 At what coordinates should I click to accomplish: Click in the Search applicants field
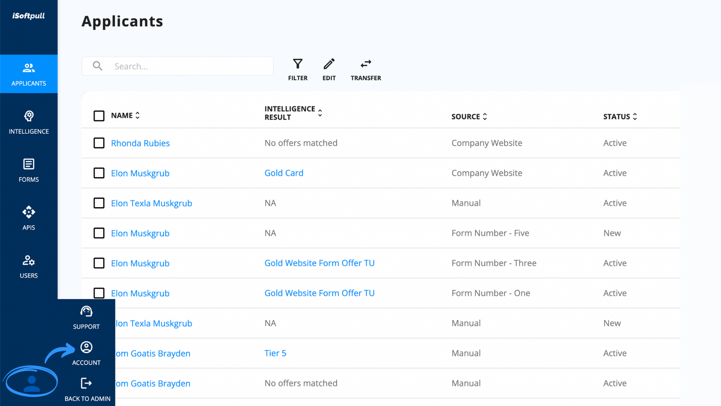(x=178, y=66)
